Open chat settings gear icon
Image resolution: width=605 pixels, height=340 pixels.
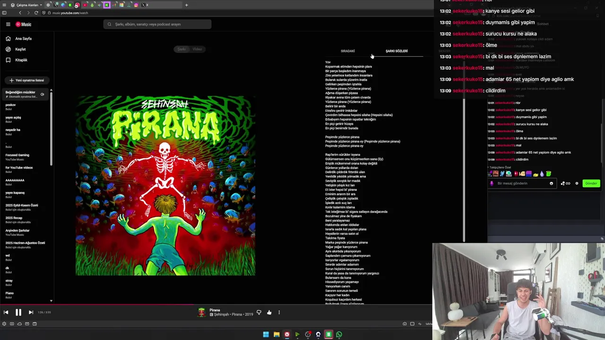click(577, 183)
